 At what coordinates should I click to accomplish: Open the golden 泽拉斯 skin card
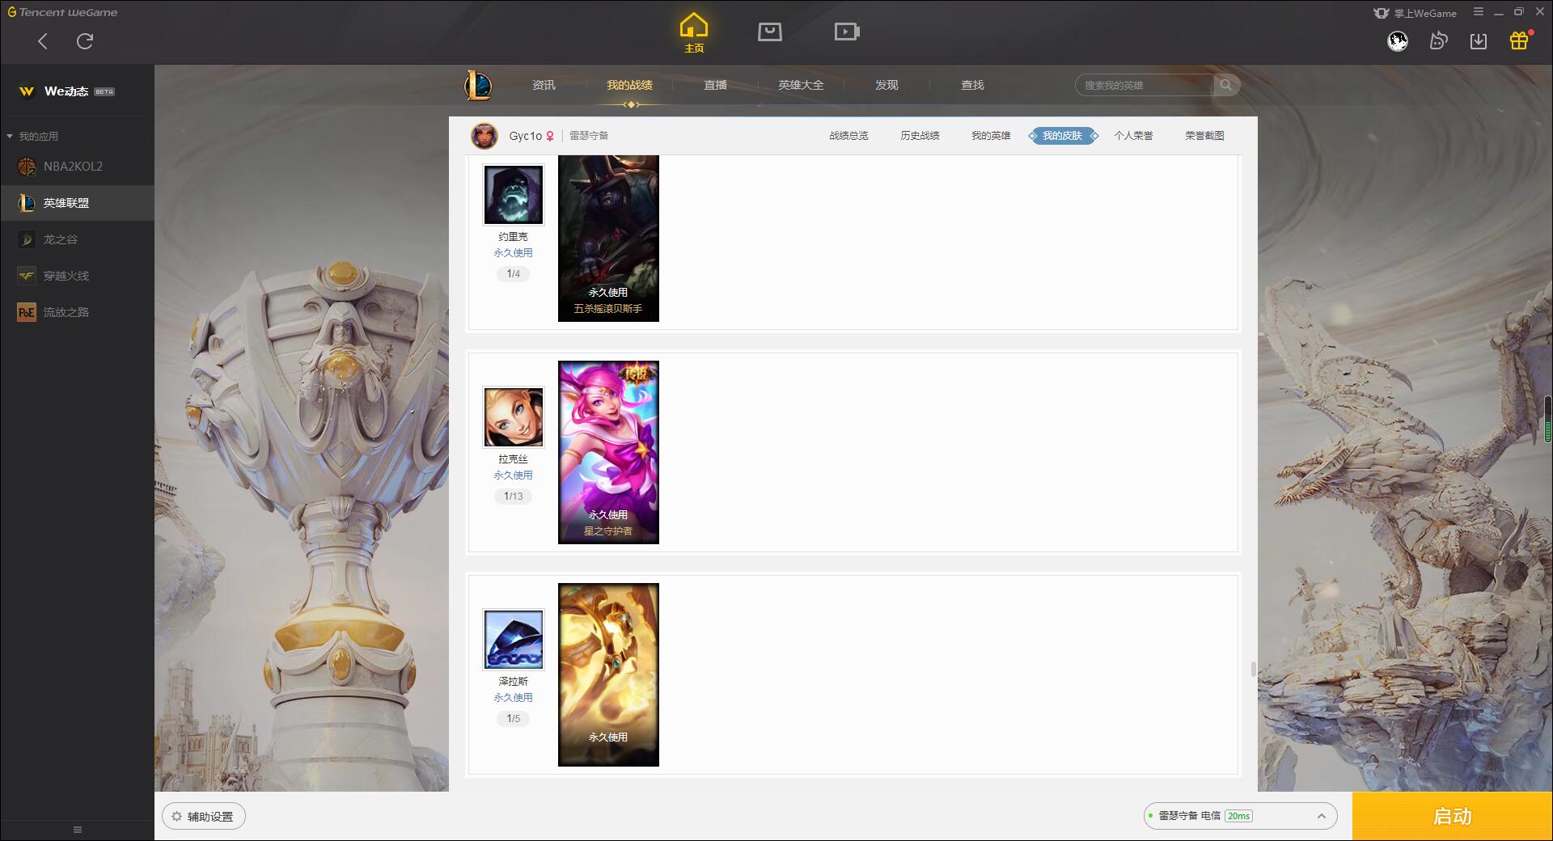coord(608,674)
